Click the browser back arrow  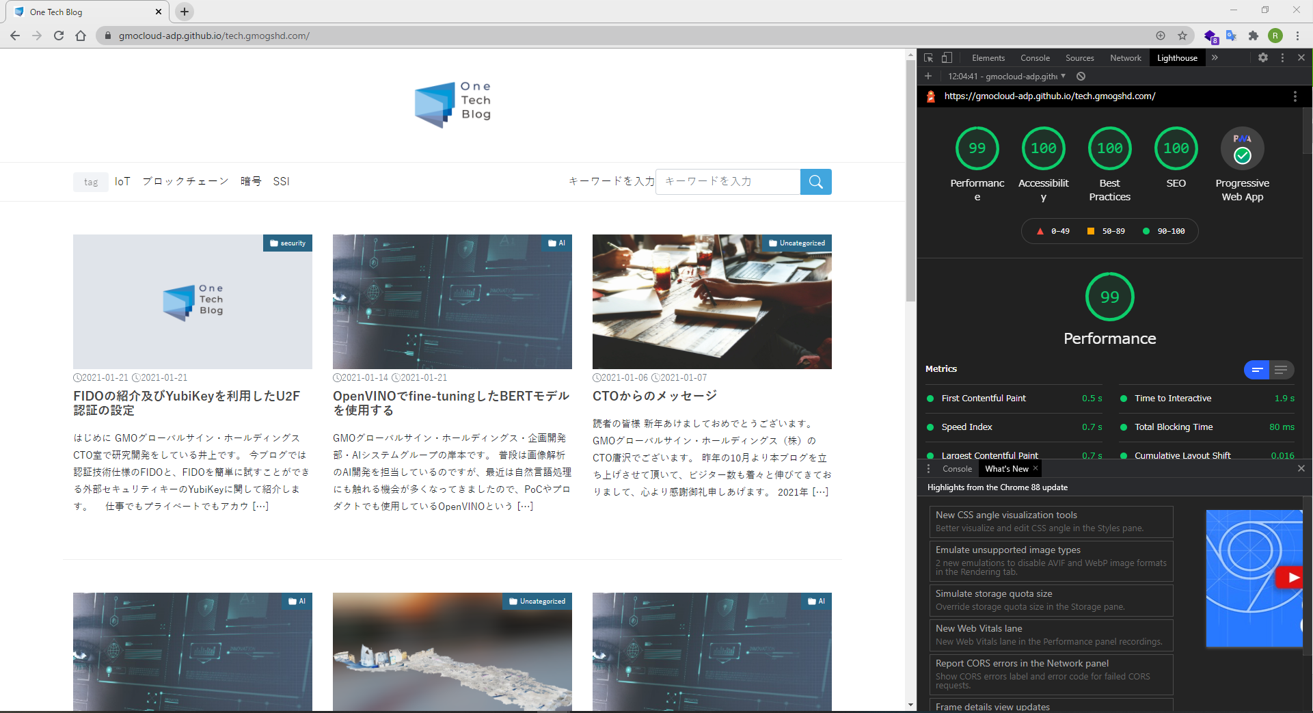(x=15, y=36)
